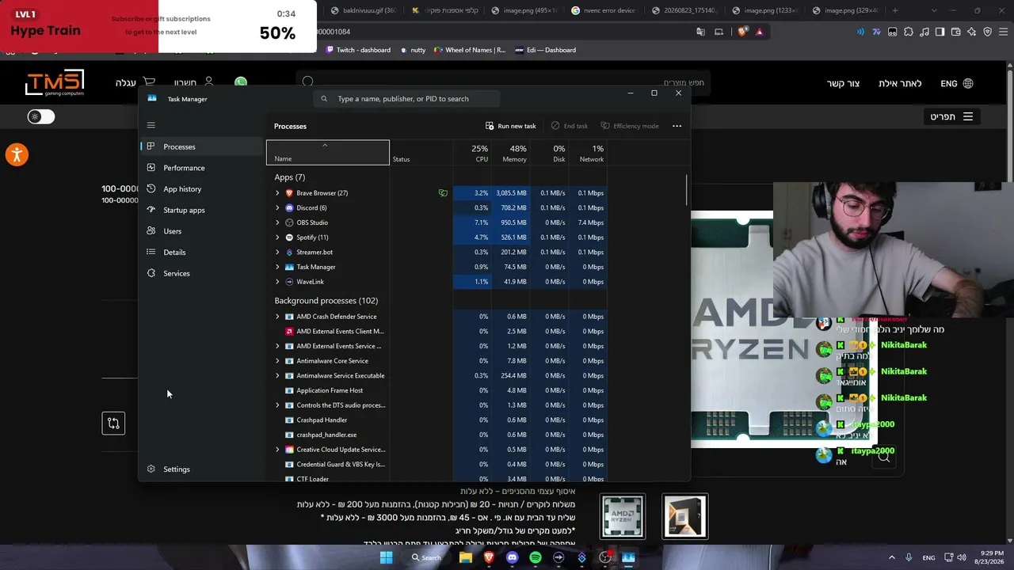Open Spotify from the taskbar
The image size is (1014, 570).
[x=536, y=557]
